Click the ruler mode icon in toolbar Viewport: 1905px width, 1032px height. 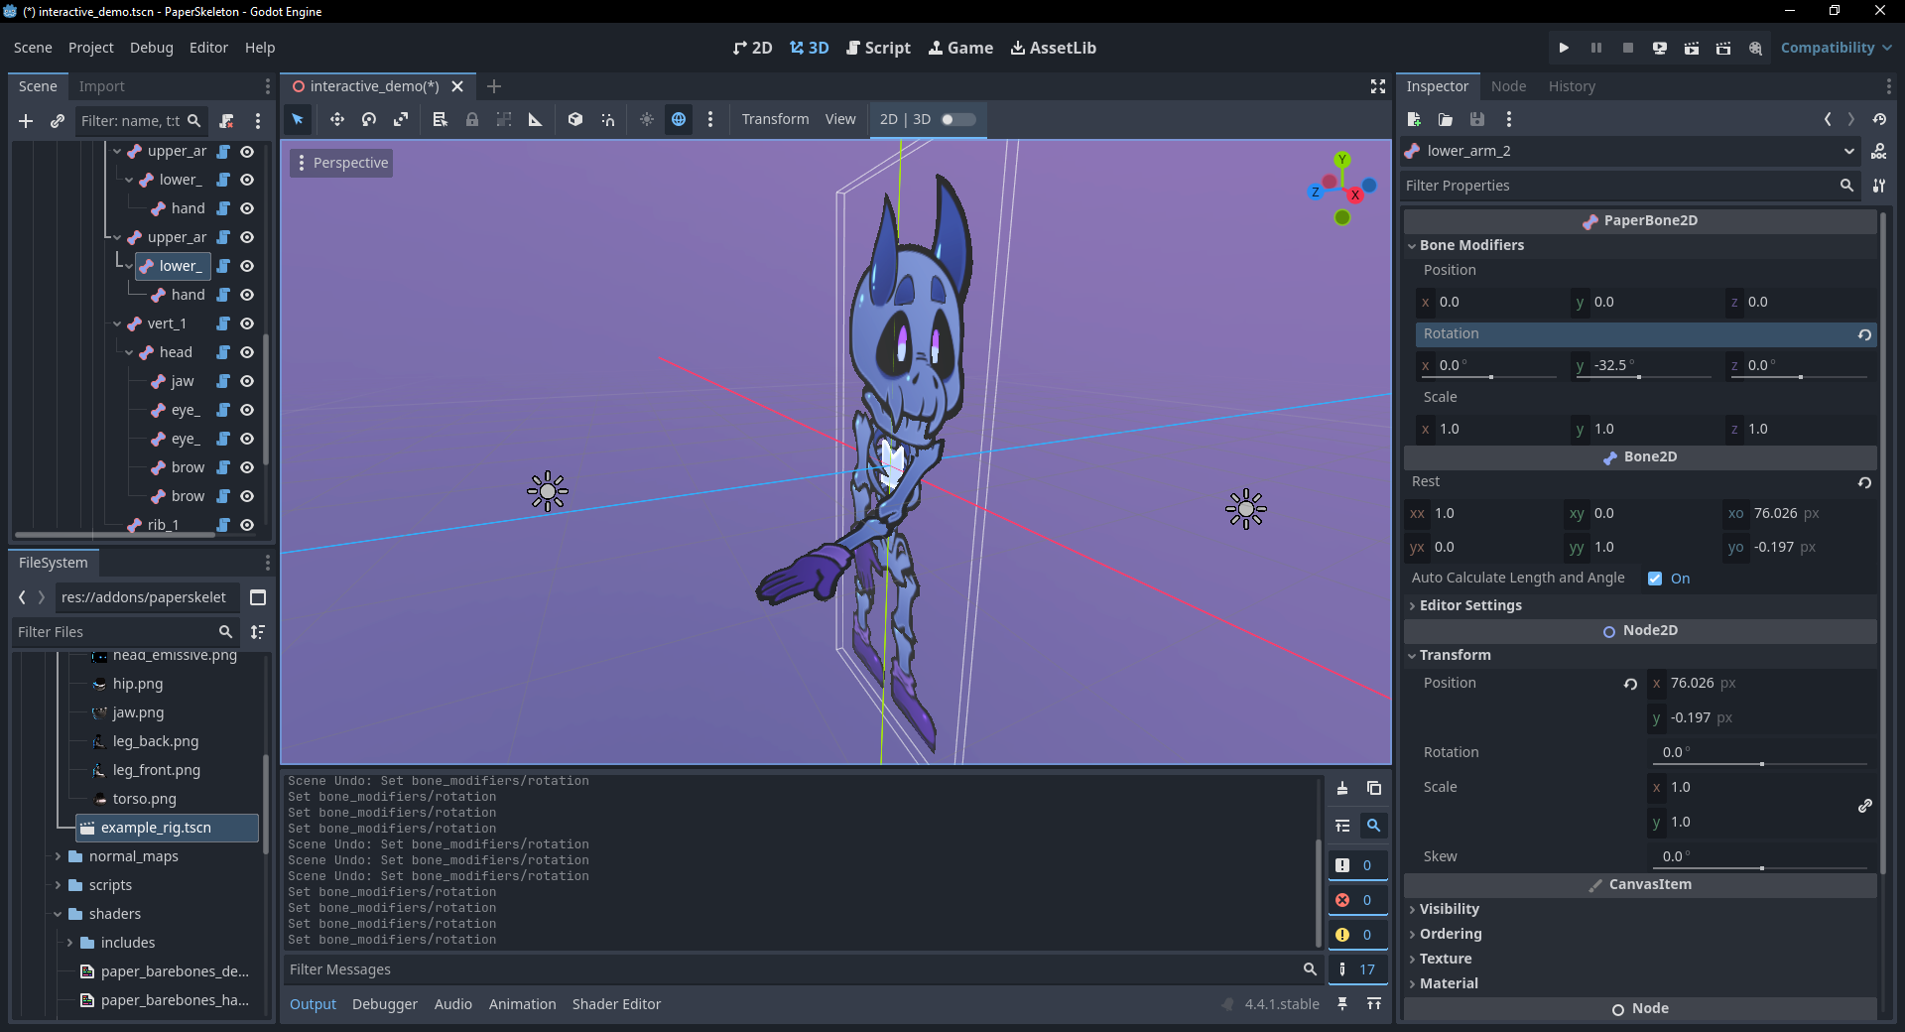coord(536,119)
